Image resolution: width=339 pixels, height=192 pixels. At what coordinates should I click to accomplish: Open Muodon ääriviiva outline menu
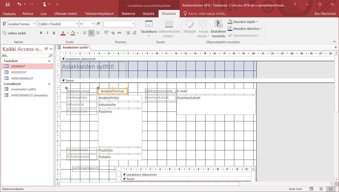tap(245, 28)
